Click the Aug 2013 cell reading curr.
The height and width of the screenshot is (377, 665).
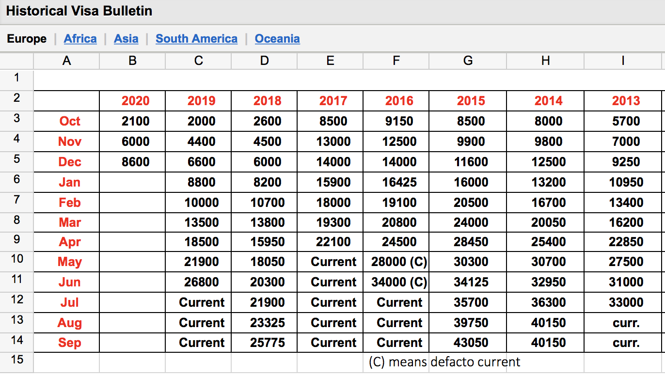click(623, 323)
